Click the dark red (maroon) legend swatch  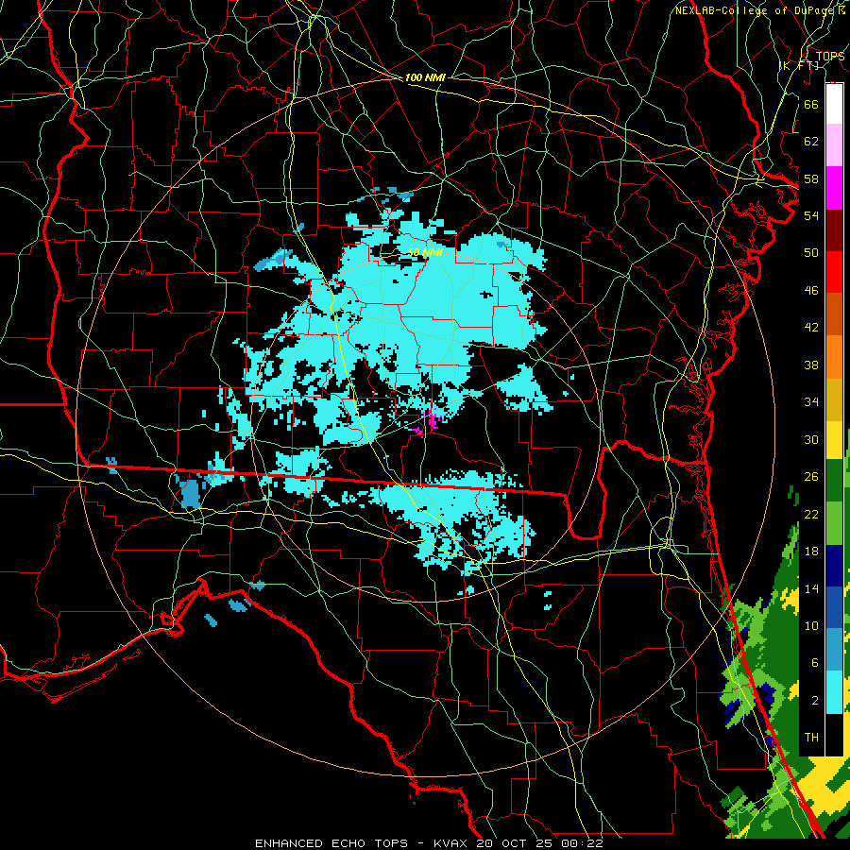[834, 230]
